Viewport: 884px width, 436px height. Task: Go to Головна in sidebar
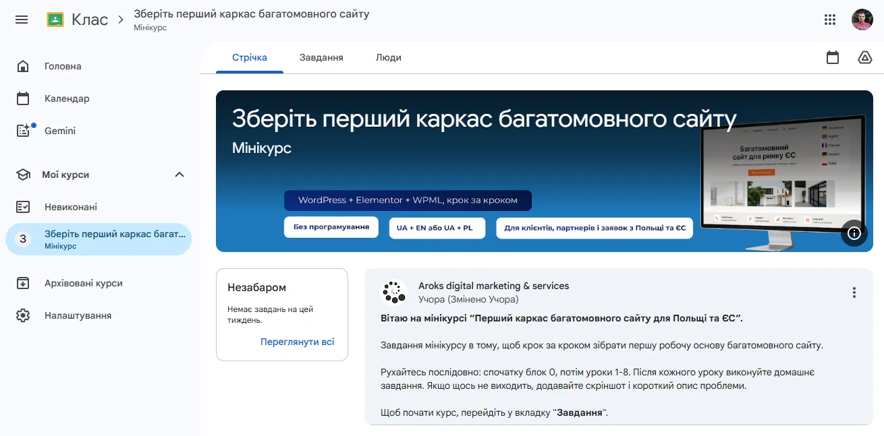(x=99, y=66)
